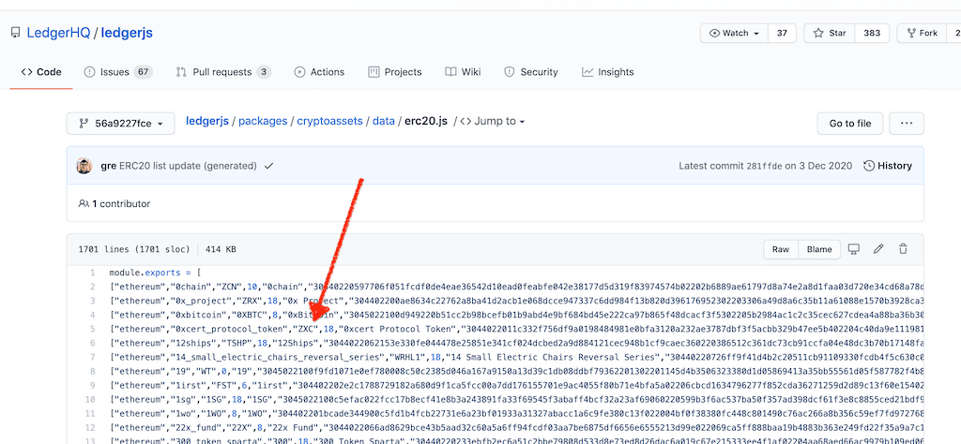The image size is (961, 444).
Task: Click the eye icon in Watch button
Action: pos(714,33)
